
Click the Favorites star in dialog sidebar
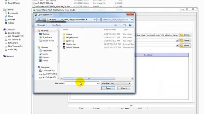pyautogui.click(x=39, y=31)
